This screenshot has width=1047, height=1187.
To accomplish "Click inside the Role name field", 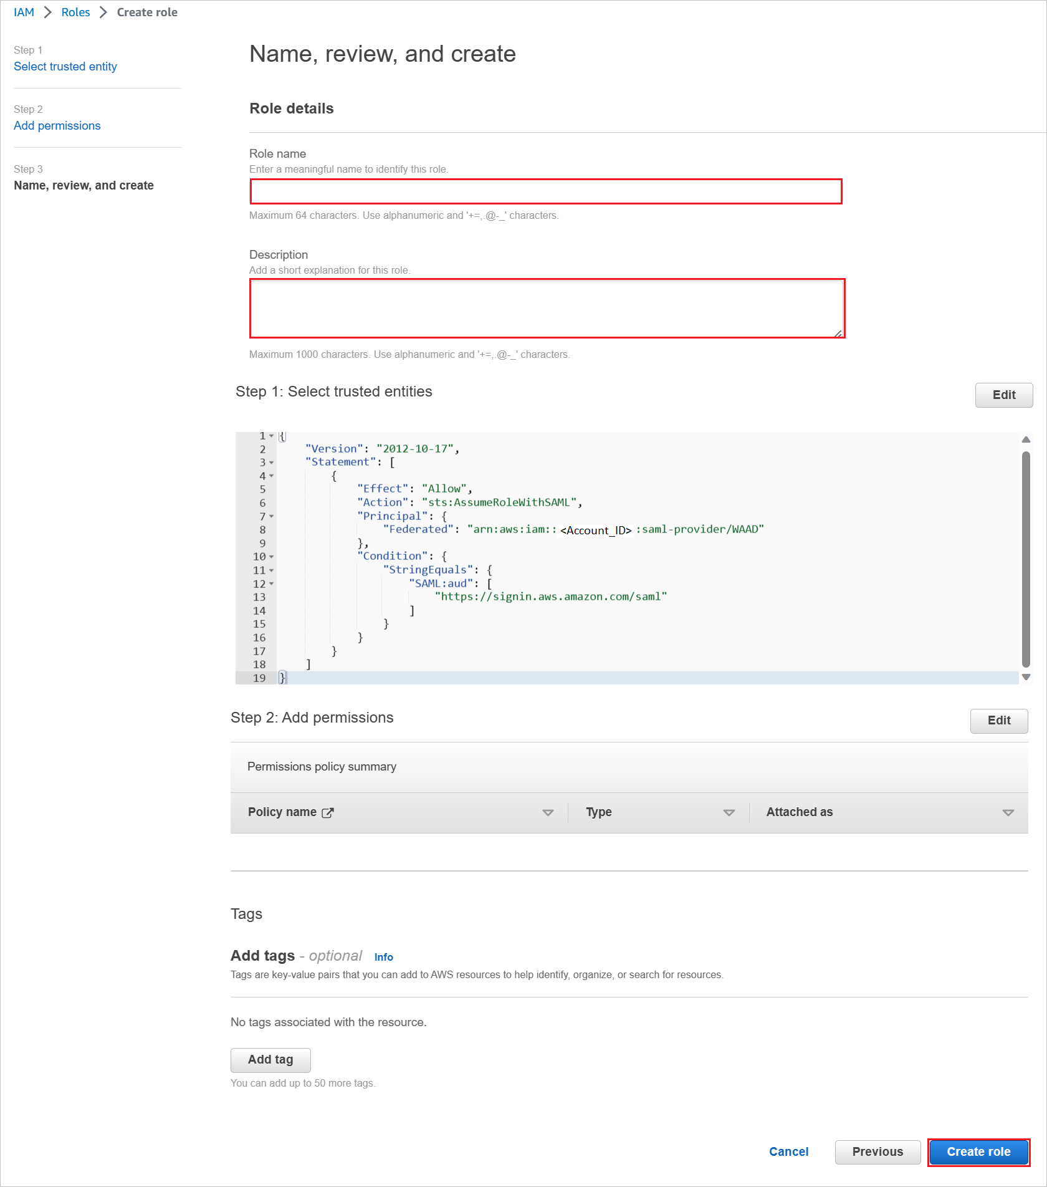I will [x=546, y=191].
